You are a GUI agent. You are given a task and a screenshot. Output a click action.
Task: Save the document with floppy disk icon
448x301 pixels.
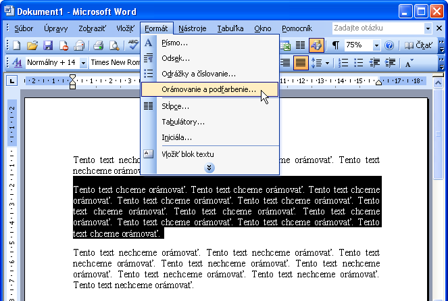48,45
